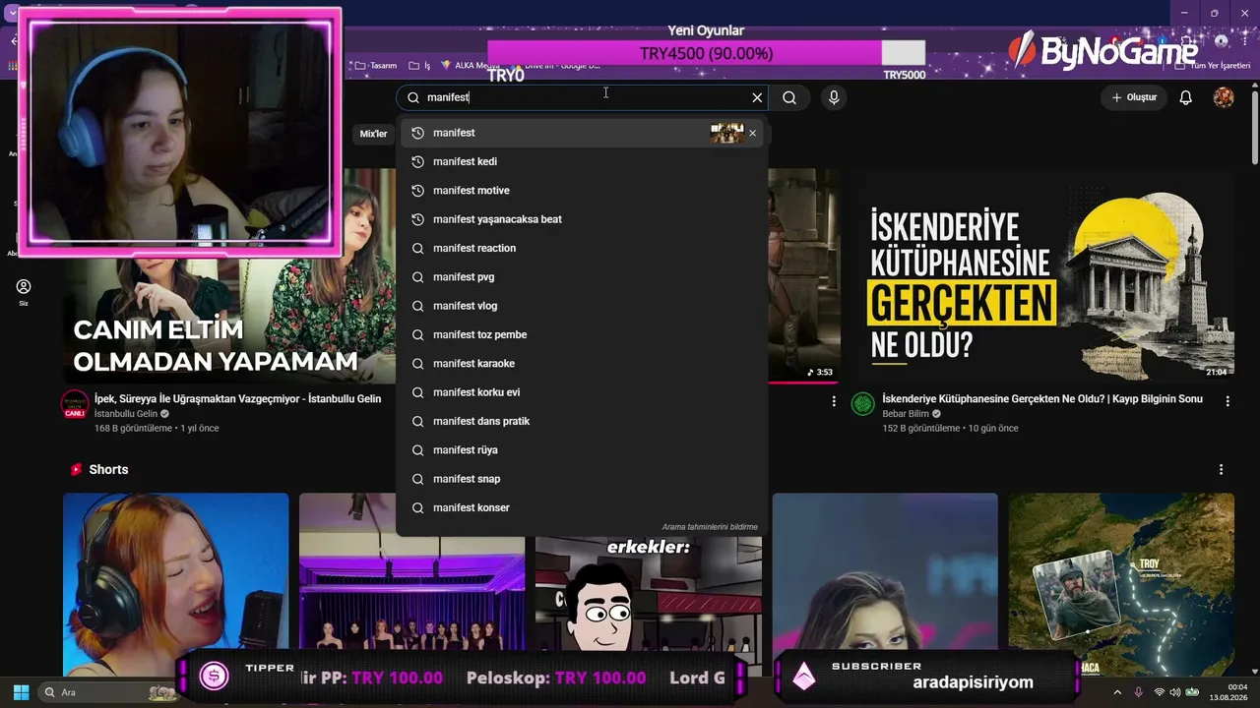Screen dimensions: 1260x708
Task: Go to İstanbullu Gelin channel name
Action: pos(126,414)
